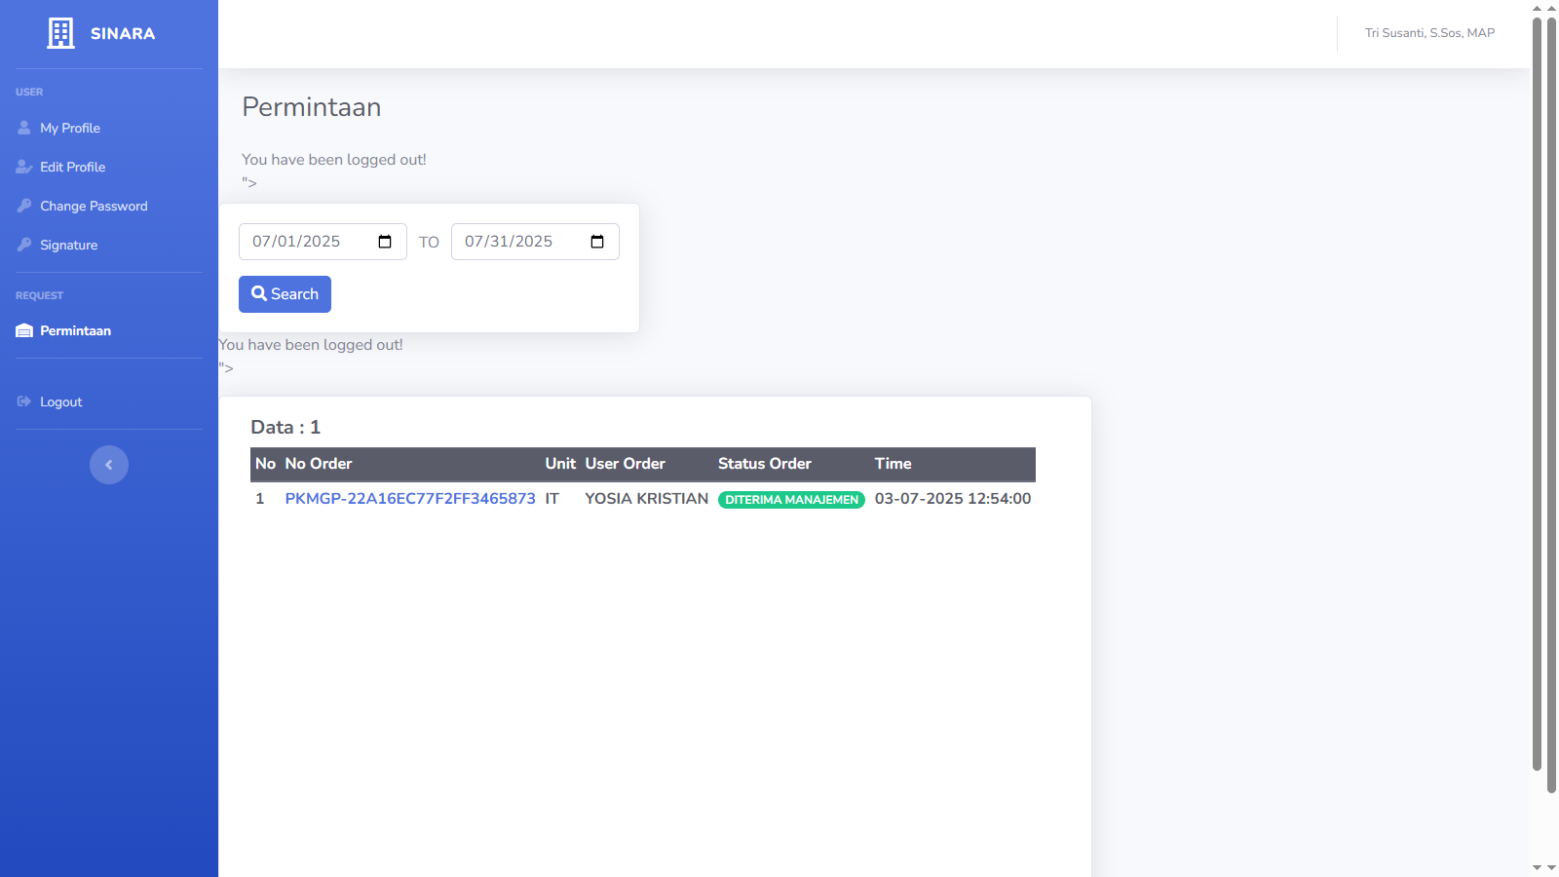Click the Edit Profile pencil-user icon

24,167
